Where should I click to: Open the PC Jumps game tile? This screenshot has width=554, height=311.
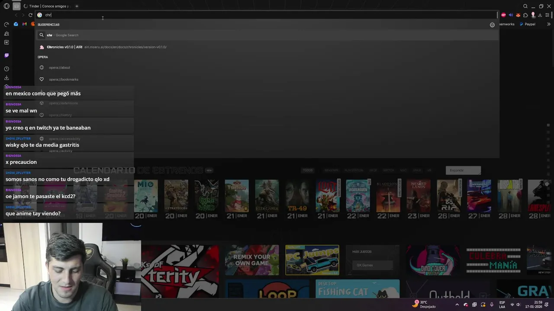(312, 260)
